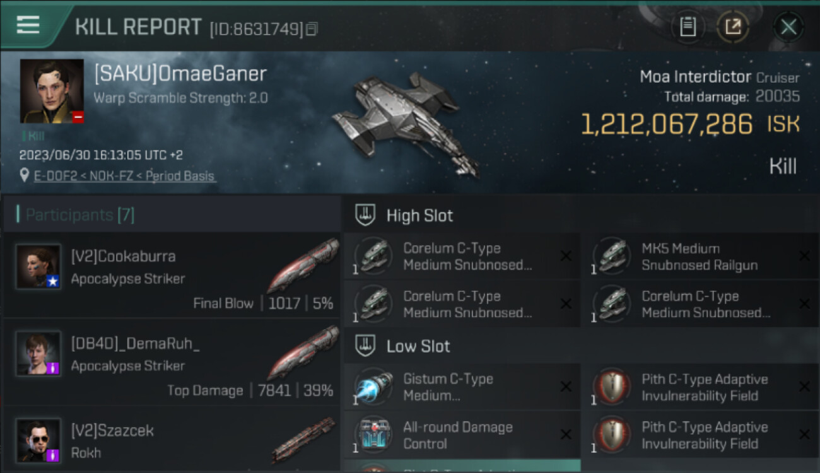Open the E-DOF2 location link
This screenshot has height=473, width=820.
point(124,176)
